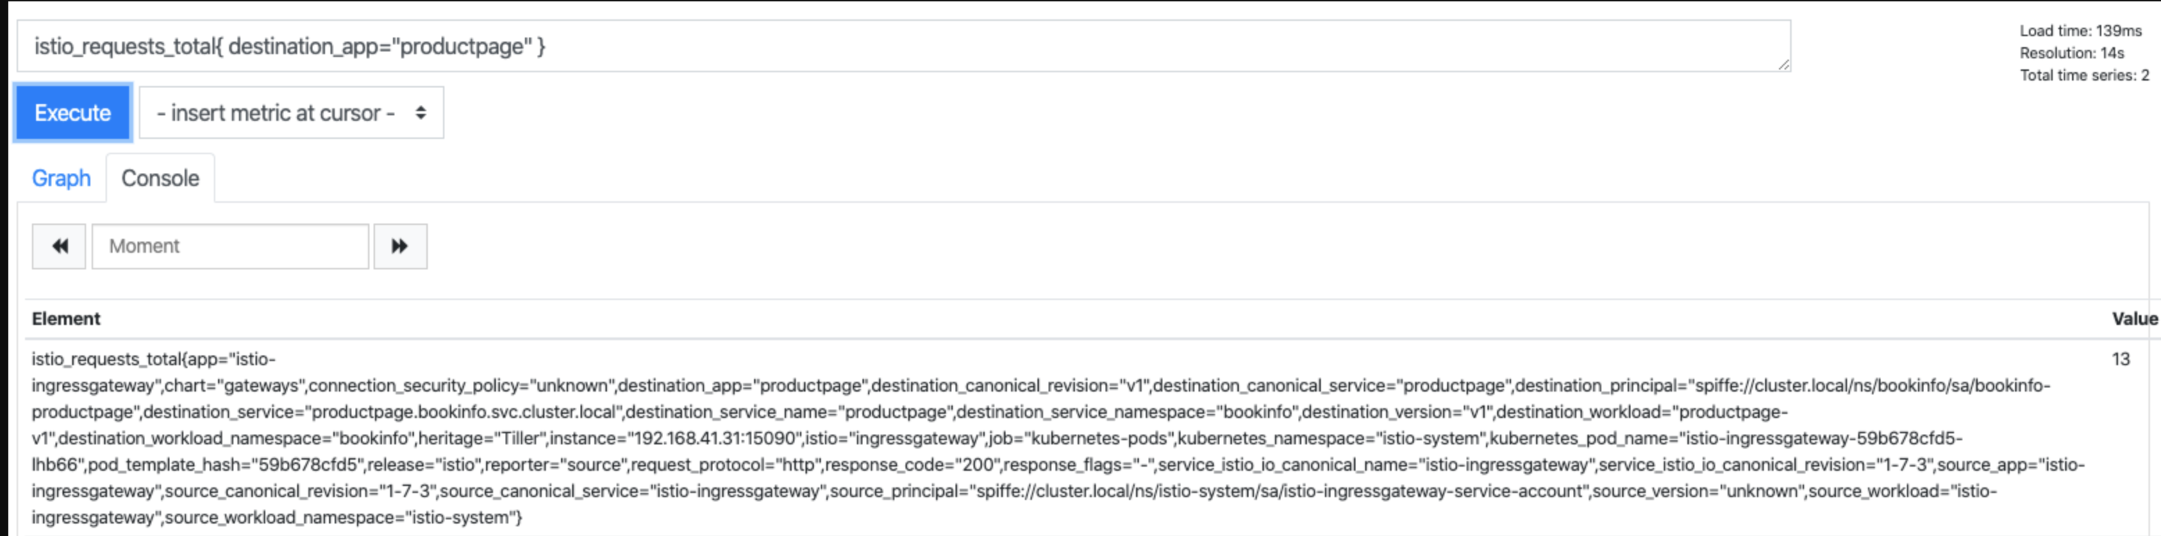Grab the resize handle of the query textarea
Screen dimensions: 2161x536
click(1783, 65)
